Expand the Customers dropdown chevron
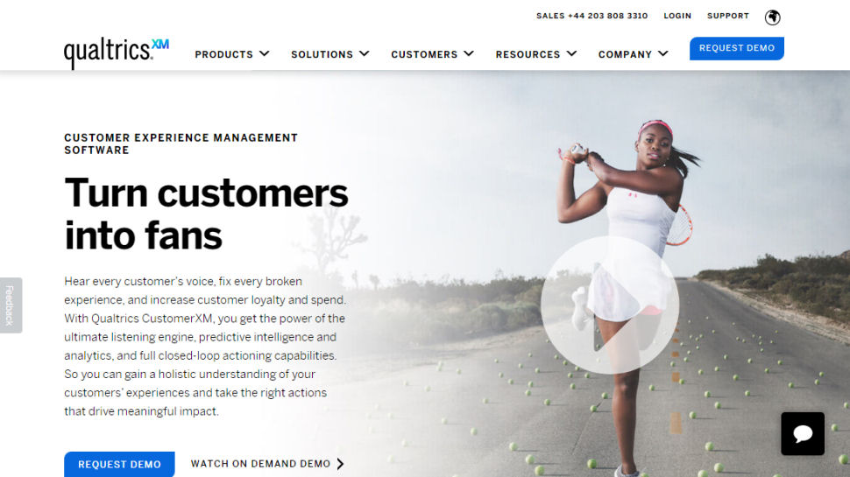Image resolution: width=850 pixels, height=477 pixels. pyautogui.click(x=469, y=53)
